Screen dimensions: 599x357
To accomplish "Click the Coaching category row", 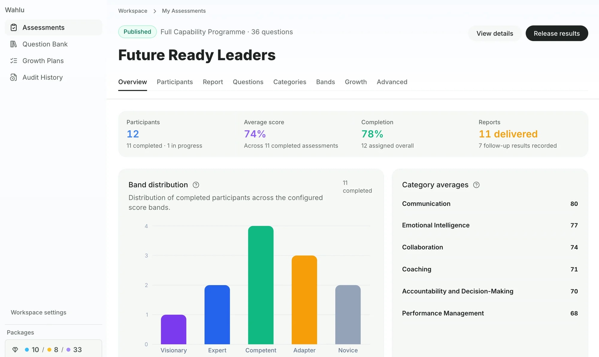I will [x=490, y=269].
